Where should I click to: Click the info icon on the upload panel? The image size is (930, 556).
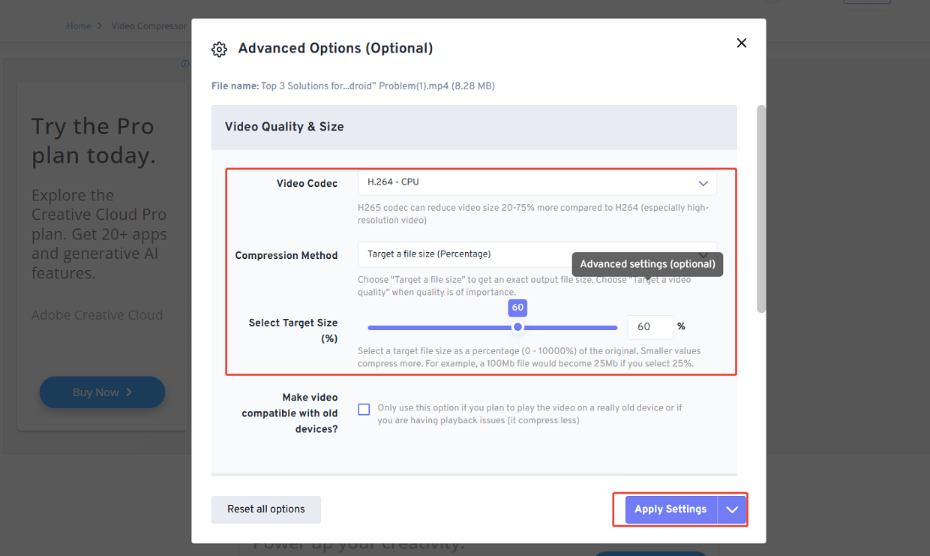(185, 64)
